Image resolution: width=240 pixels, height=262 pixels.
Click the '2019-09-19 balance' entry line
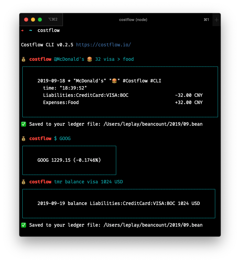119,203
